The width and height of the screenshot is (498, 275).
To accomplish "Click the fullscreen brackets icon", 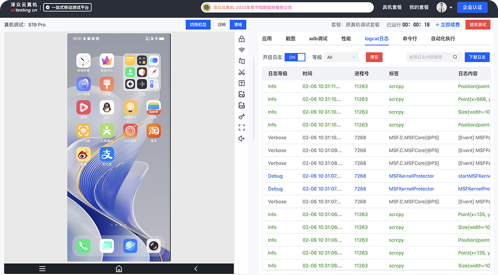I will [x=242, y=127].
